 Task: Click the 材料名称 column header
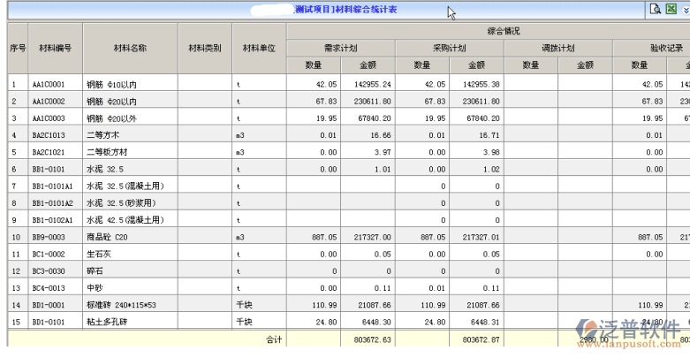130,48
